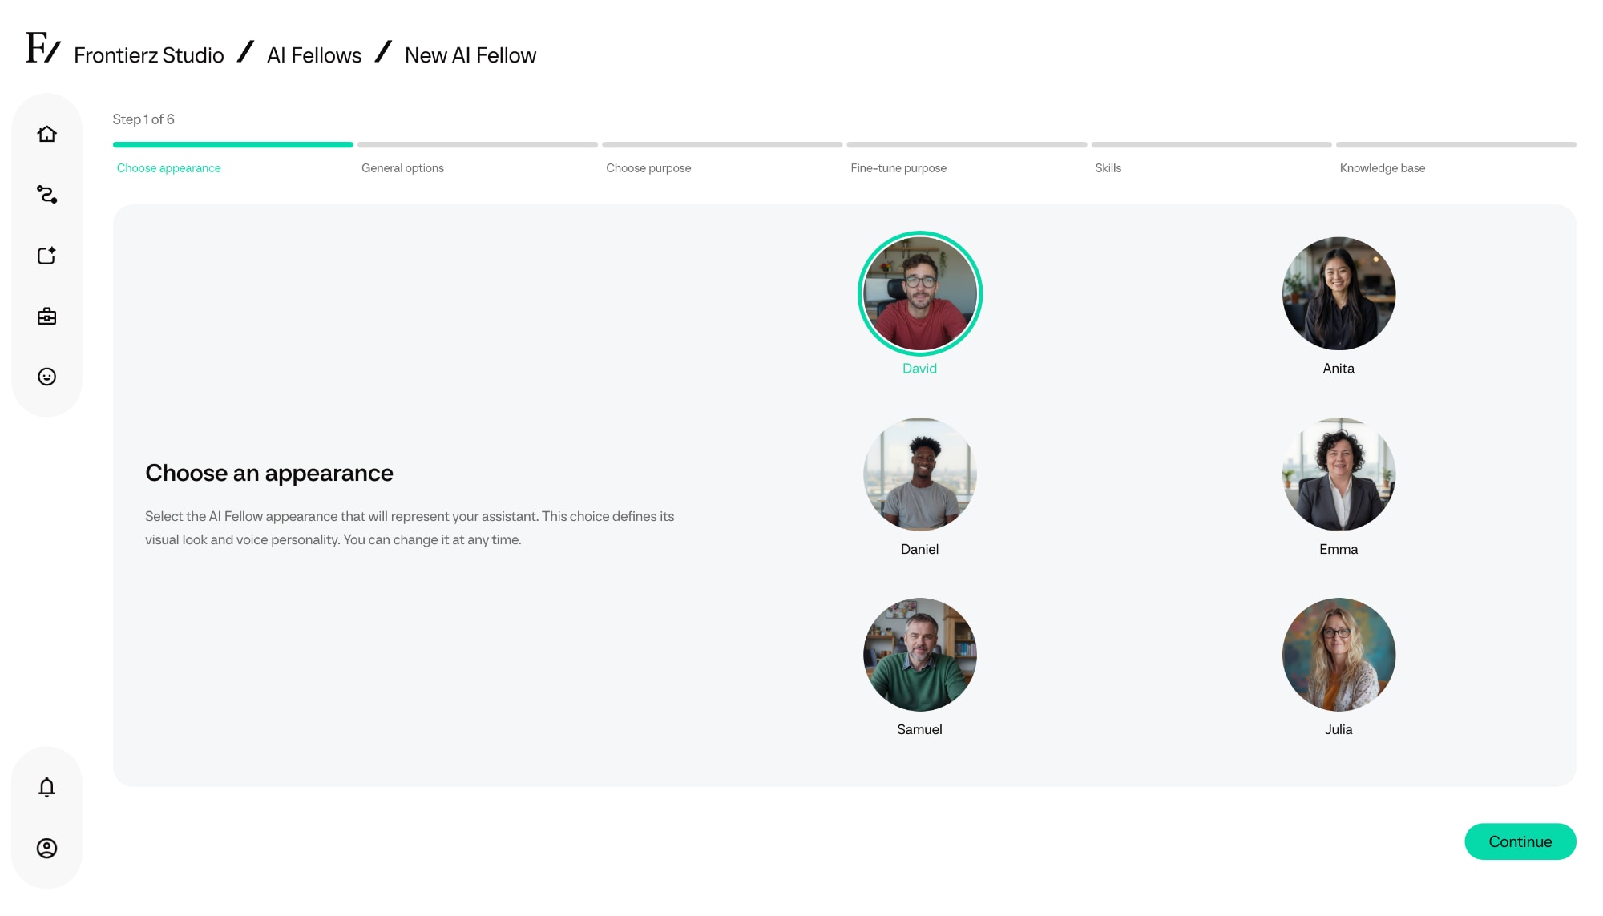Click the Skills progress bar segment
Image resolution: width=1603 pixels, height=916 pixels.
[1210, 145]
